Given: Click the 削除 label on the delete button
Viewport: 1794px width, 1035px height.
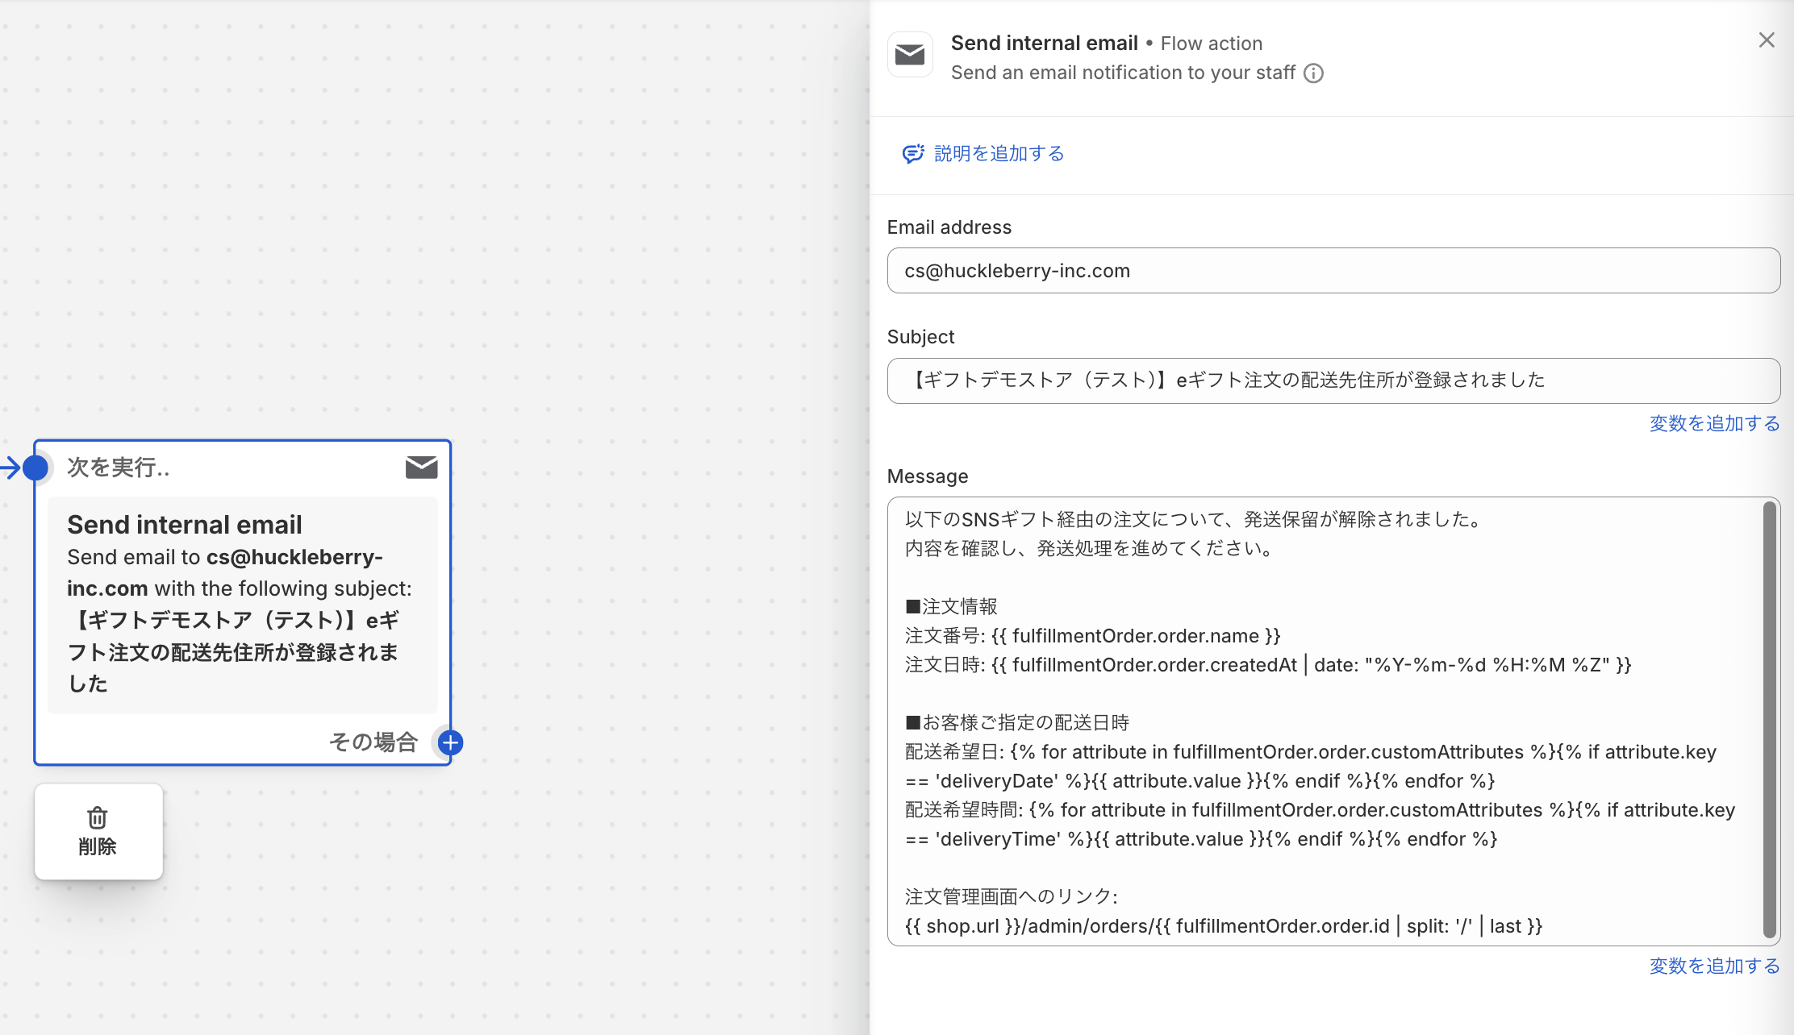Looking at the screenshot, I should tap(98, 846).
